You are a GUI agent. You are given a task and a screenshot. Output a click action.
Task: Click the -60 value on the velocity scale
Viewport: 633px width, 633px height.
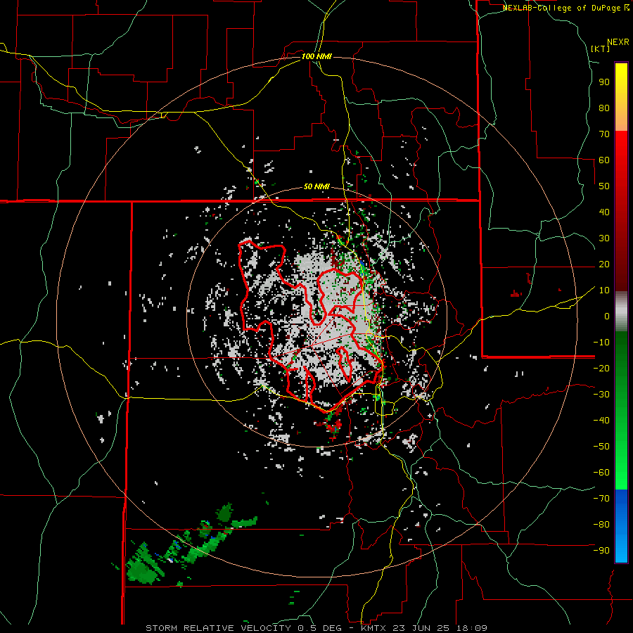coord(601,473)
